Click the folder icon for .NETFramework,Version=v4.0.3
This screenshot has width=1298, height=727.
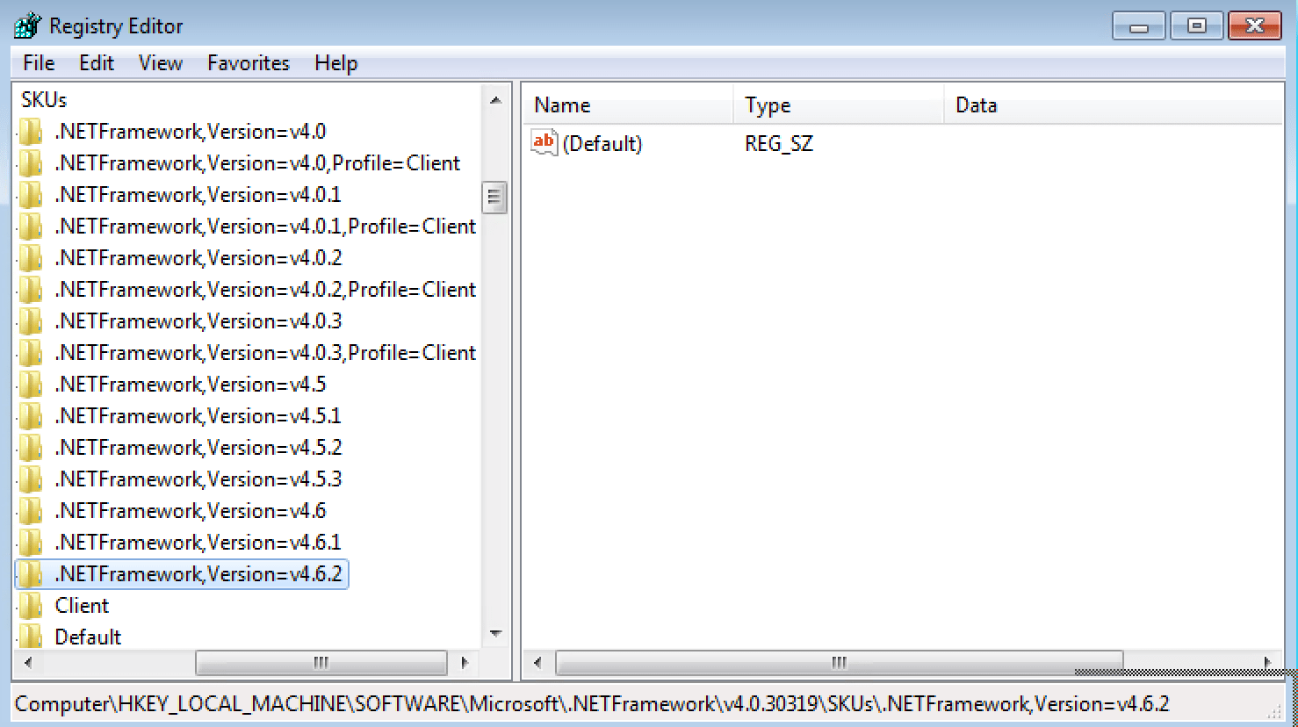click(30, 321)
